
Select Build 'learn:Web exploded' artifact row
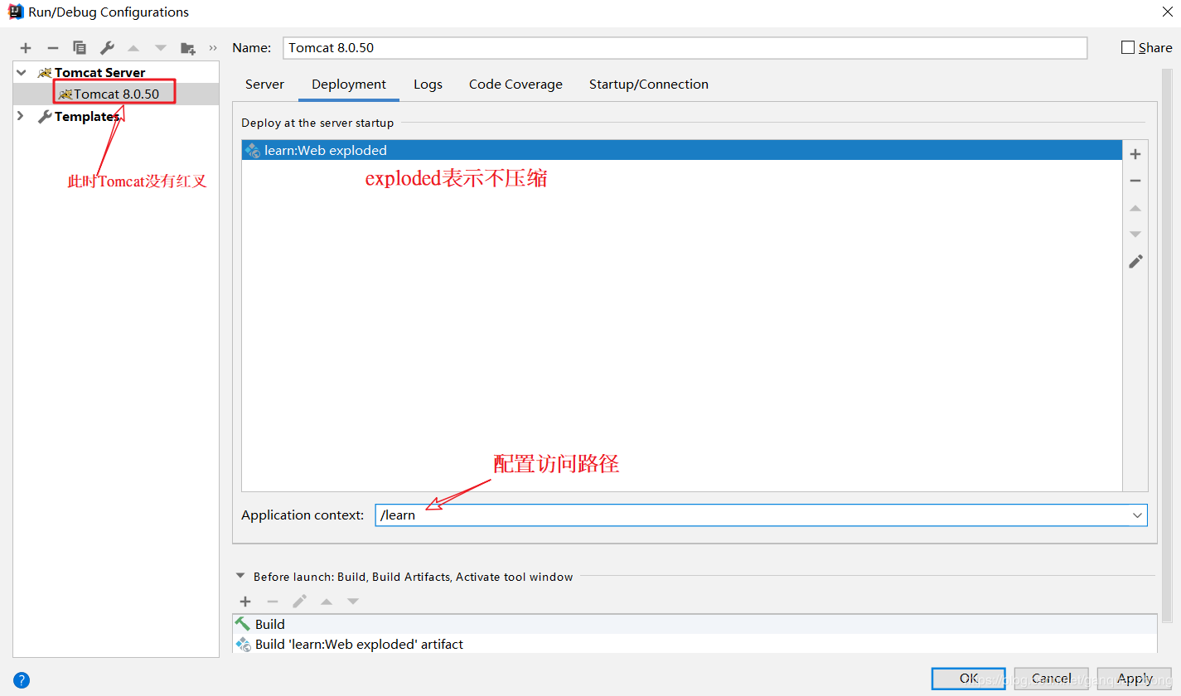[695, 645]
